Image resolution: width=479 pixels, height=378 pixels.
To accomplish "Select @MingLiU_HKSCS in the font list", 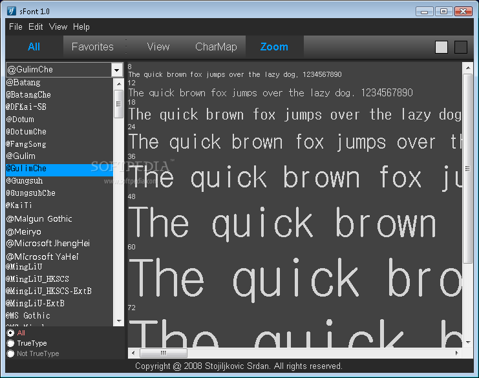I will pyautogui.click(x=59, y=278).
